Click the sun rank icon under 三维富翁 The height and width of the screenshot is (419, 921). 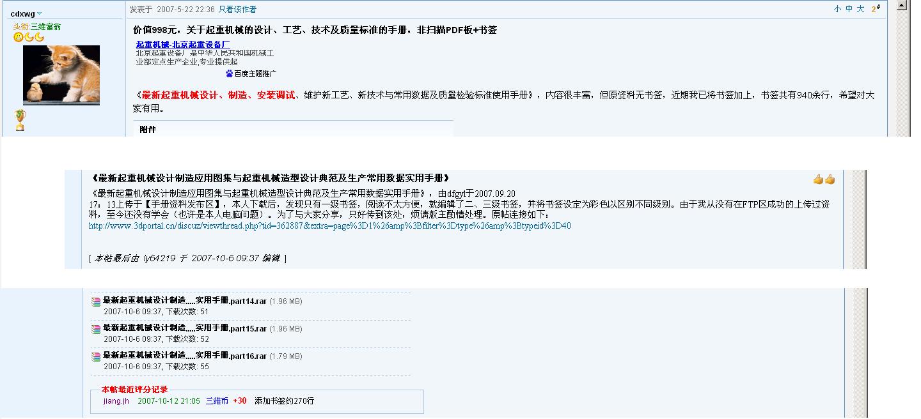click(x=18, y=37)
